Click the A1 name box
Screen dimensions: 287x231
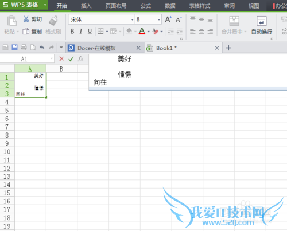[x=27, y=59]
